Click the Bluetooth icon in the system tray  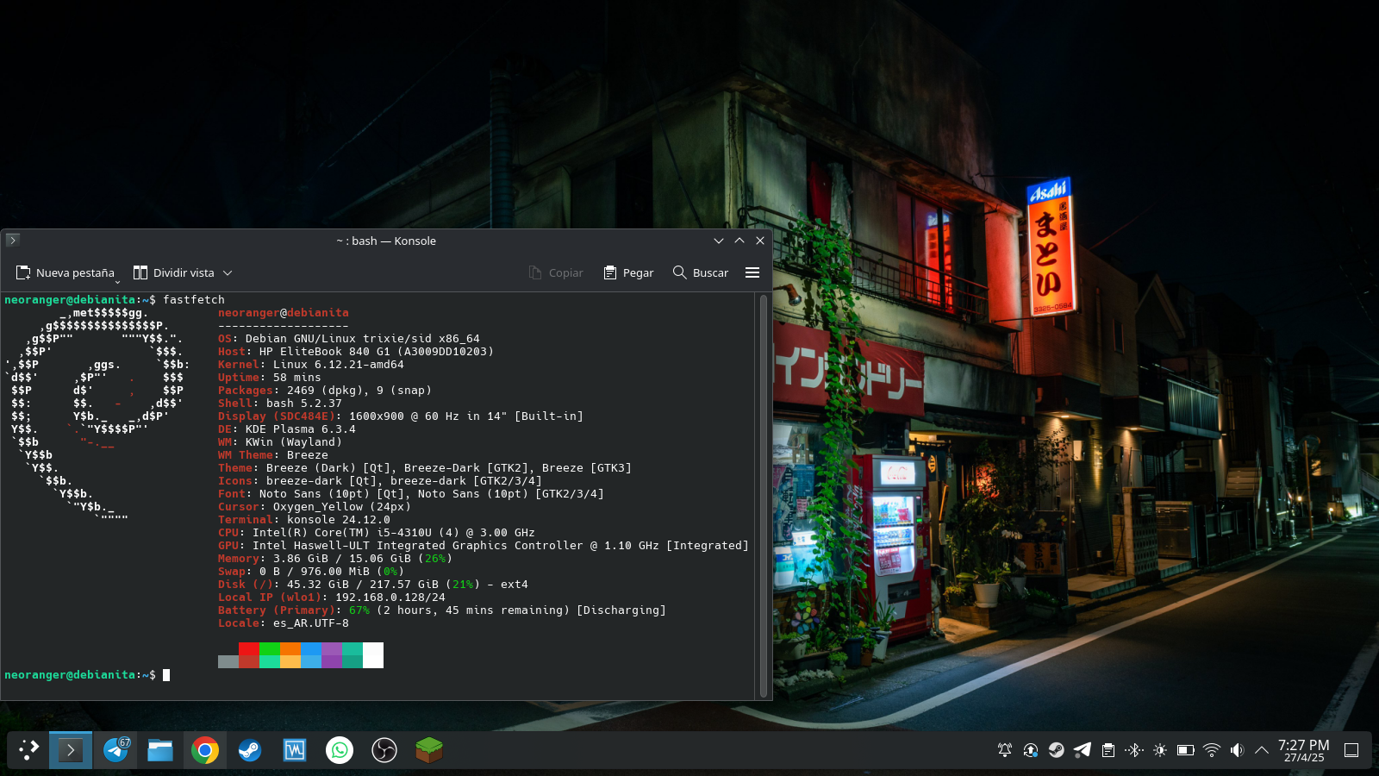tap(1134, 750)
